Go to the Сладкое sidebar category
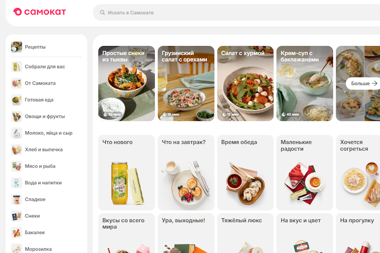The width and height of the screenshot is (380, 253). 46,199
